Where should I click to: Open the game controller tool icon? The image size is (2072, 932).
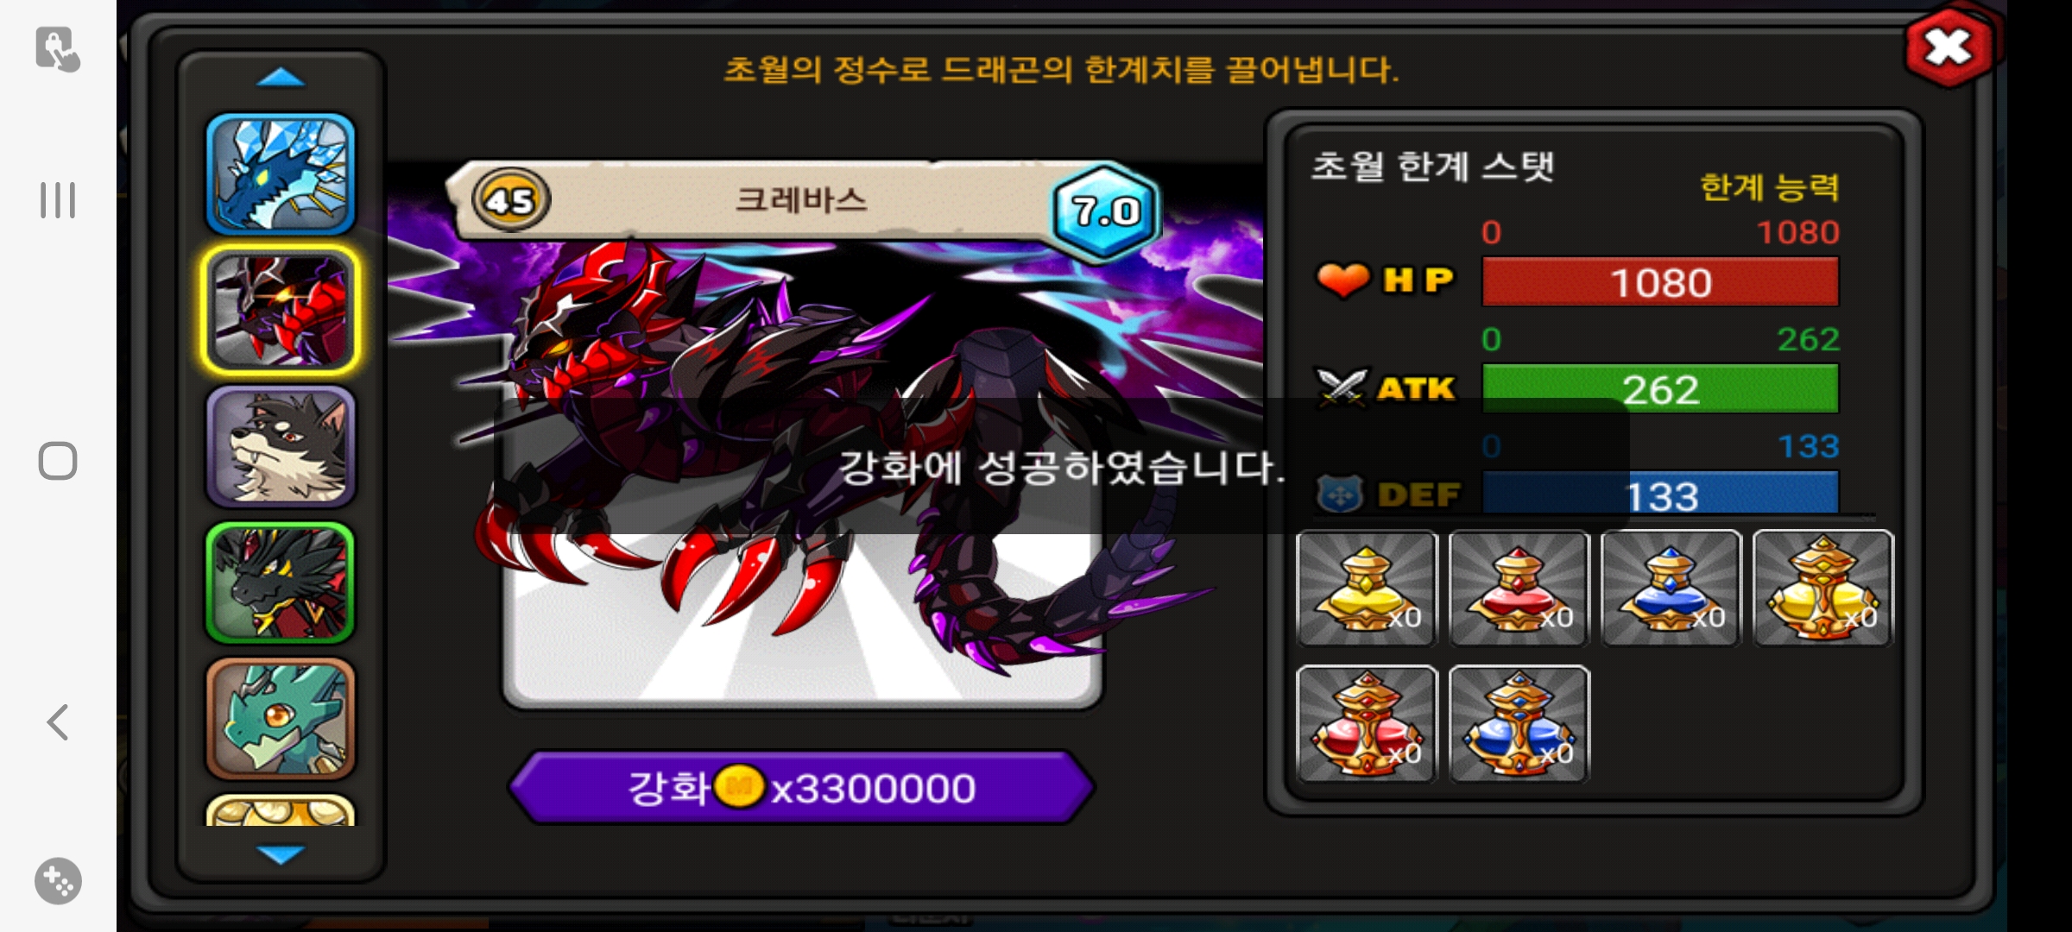coord(58,881)
